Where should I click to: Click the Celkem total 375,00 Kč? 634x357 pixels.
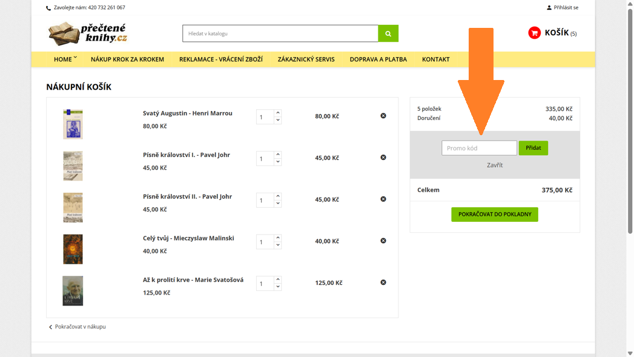(x=557, y=190)
